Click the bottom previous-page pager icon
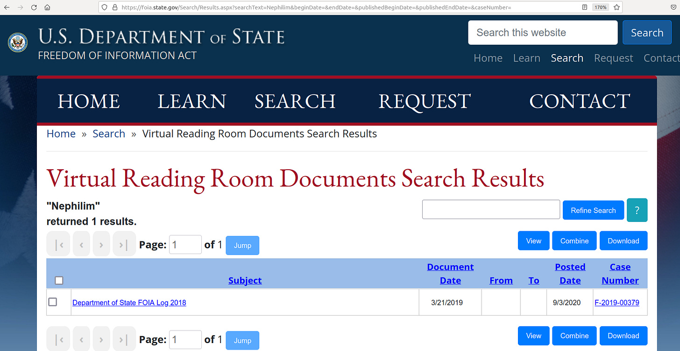This screenshot has height=351, width=680. click(81, 340)
